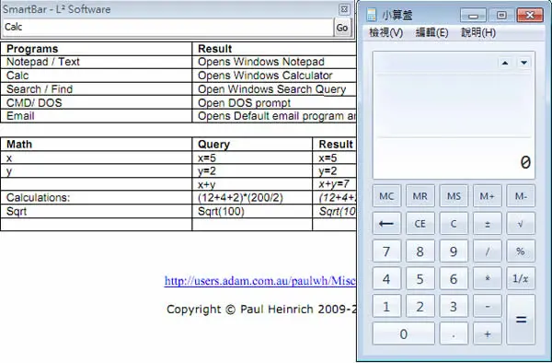
Task: Click the equals key
Action: pos(521,320)
